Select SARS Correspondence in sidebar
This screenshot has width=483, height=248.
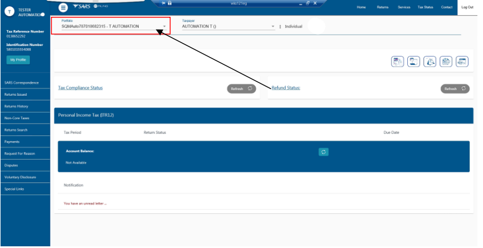point(21,83)
